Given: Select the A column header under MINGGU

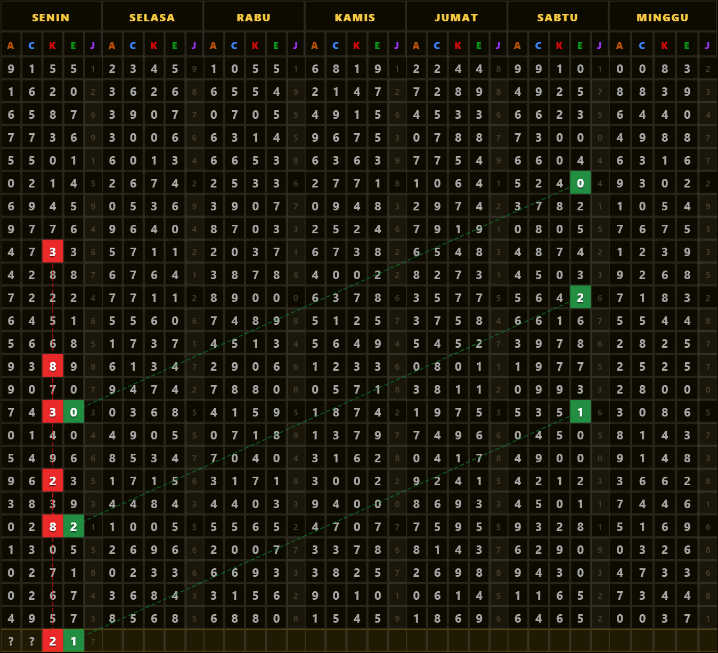Looking at the screenshot, I should click(x=619, y=46).
